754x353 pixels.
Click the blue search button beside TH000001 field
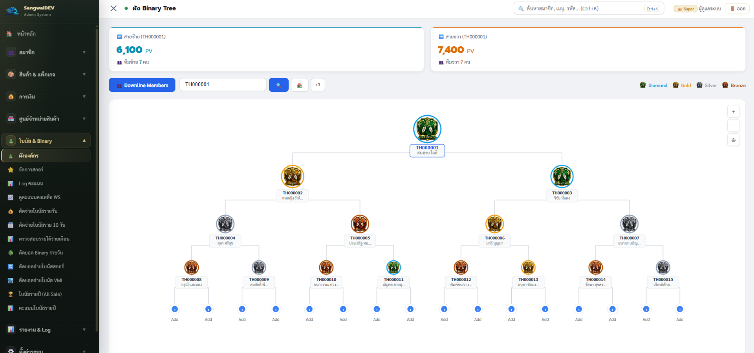coord(278,85)
